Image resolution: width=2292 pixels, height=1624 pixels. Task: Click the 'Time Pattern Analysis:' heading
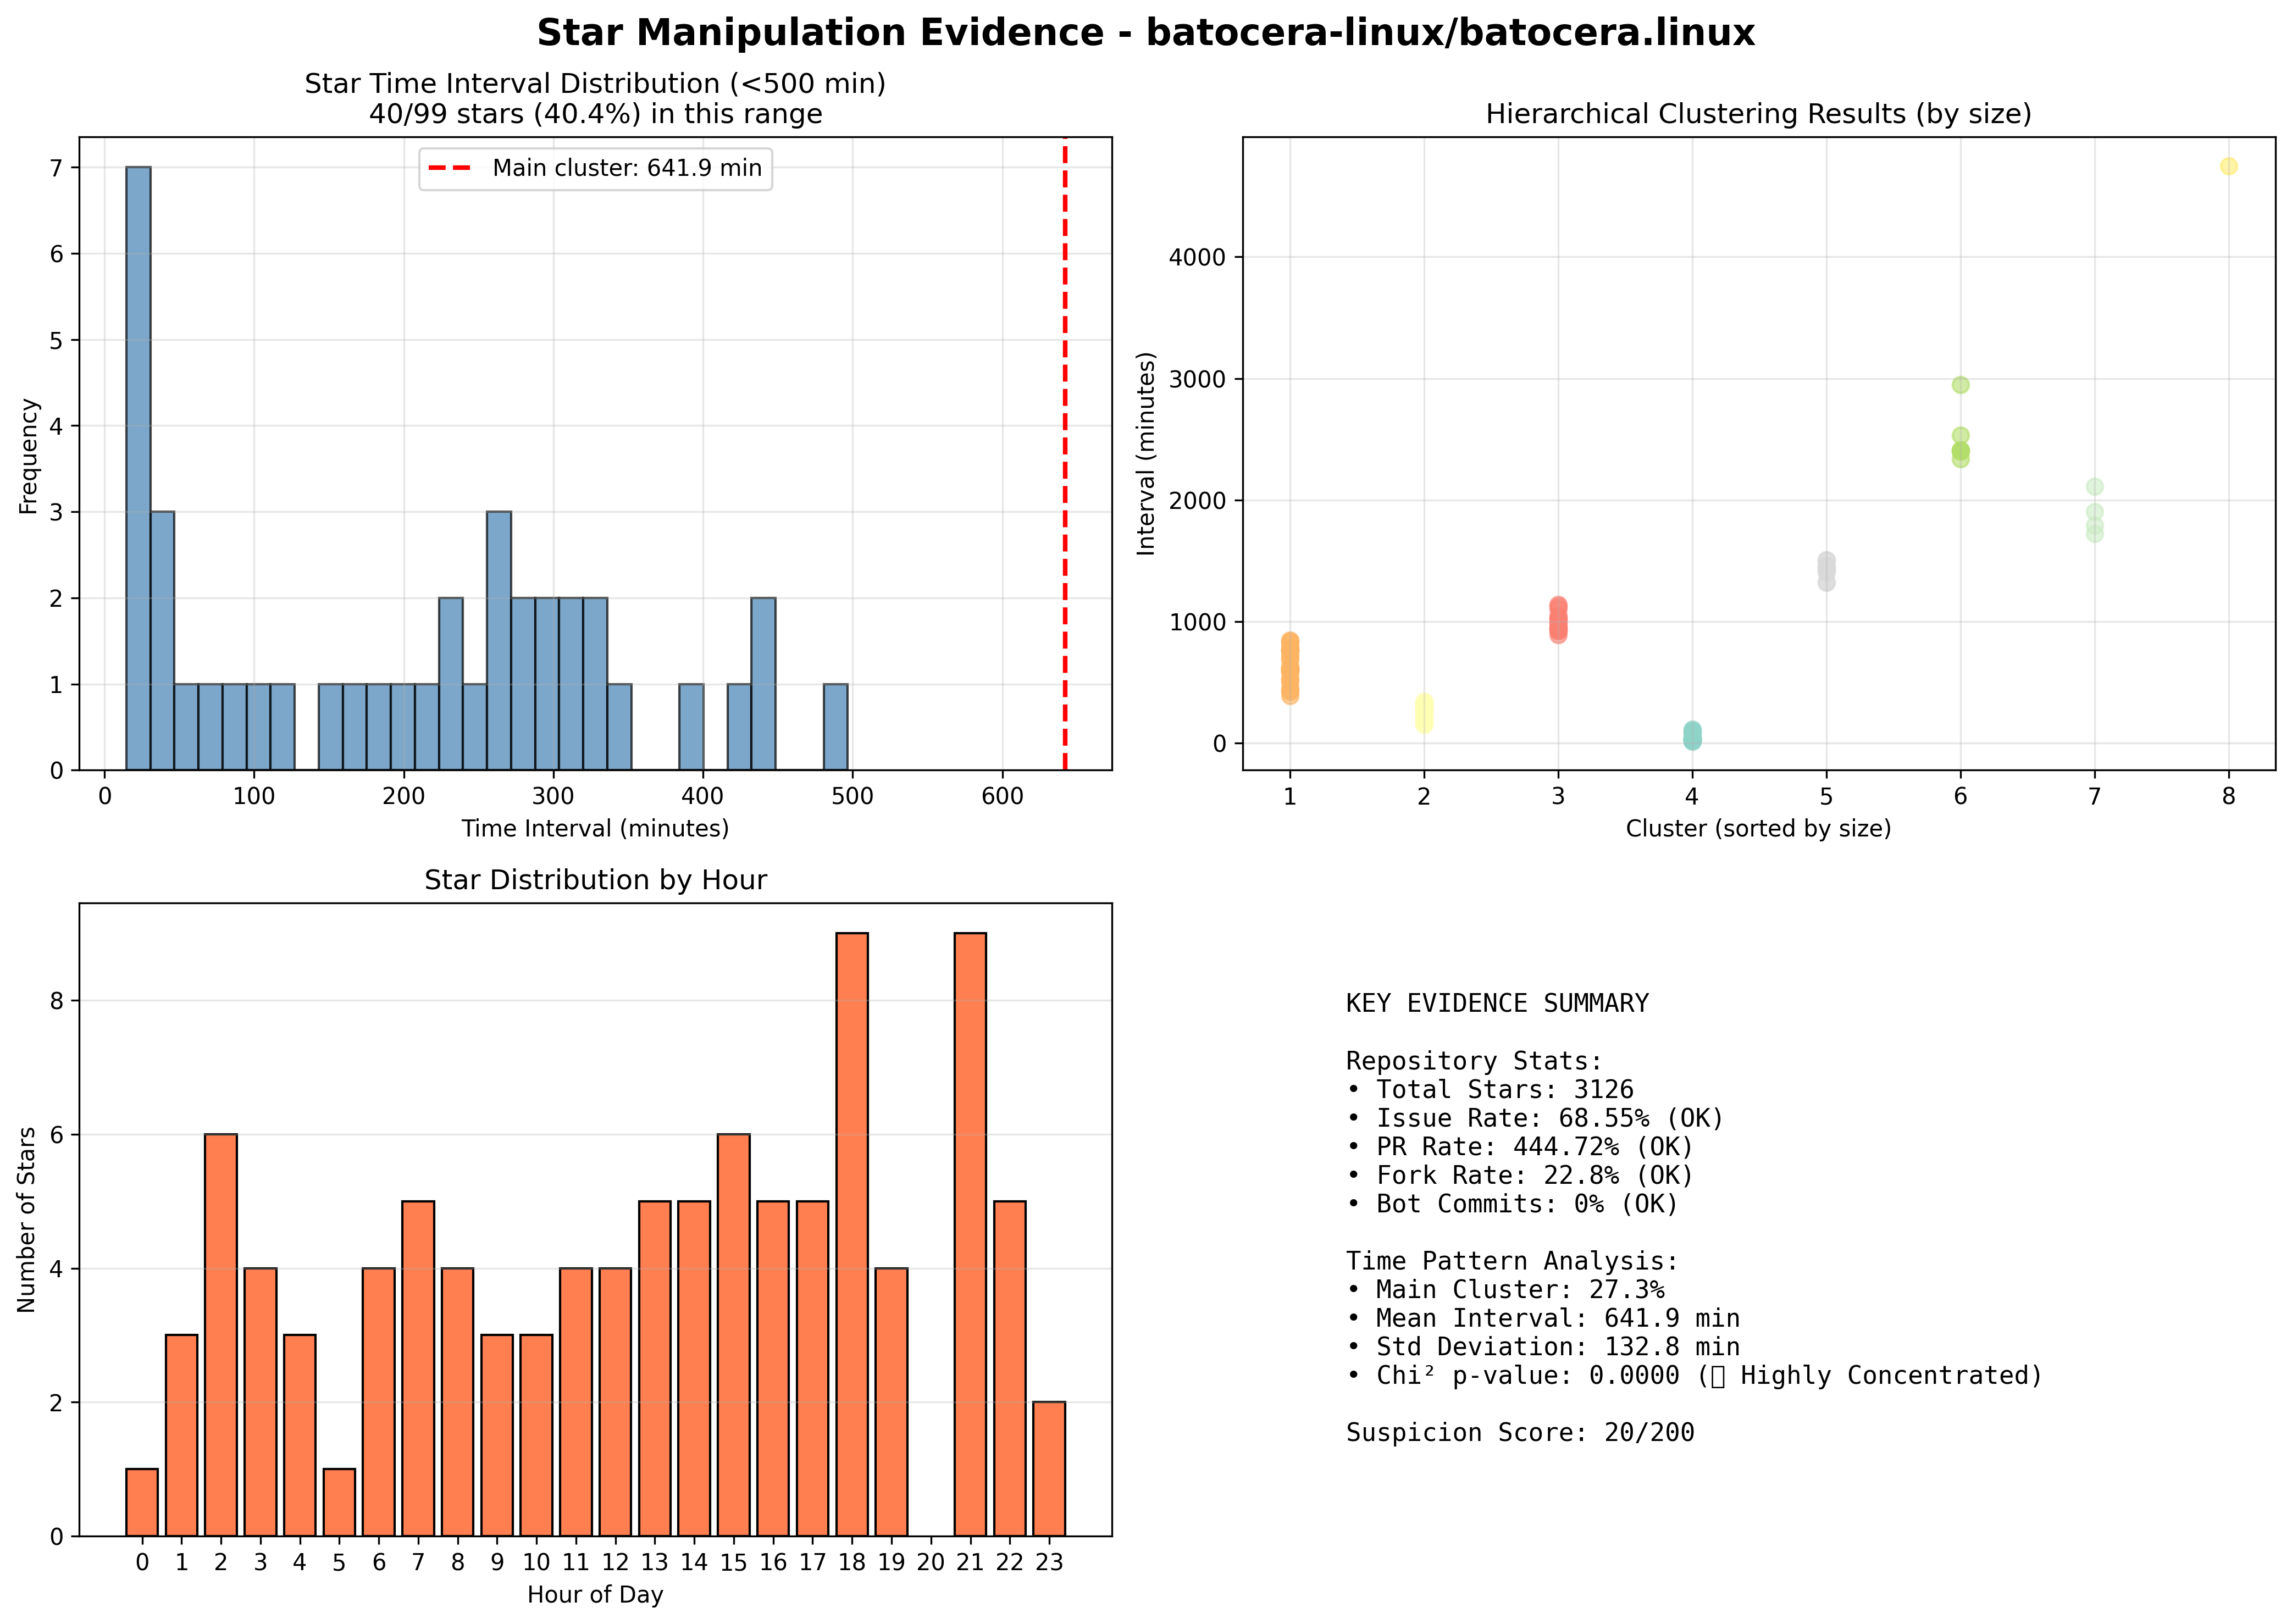point(1512,1261)
